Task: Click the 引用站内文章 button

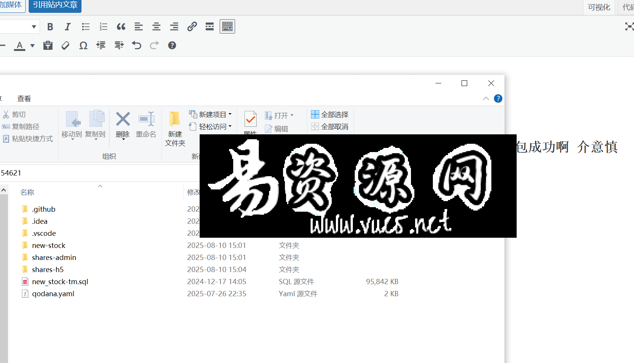Action: tap(55, 5)
